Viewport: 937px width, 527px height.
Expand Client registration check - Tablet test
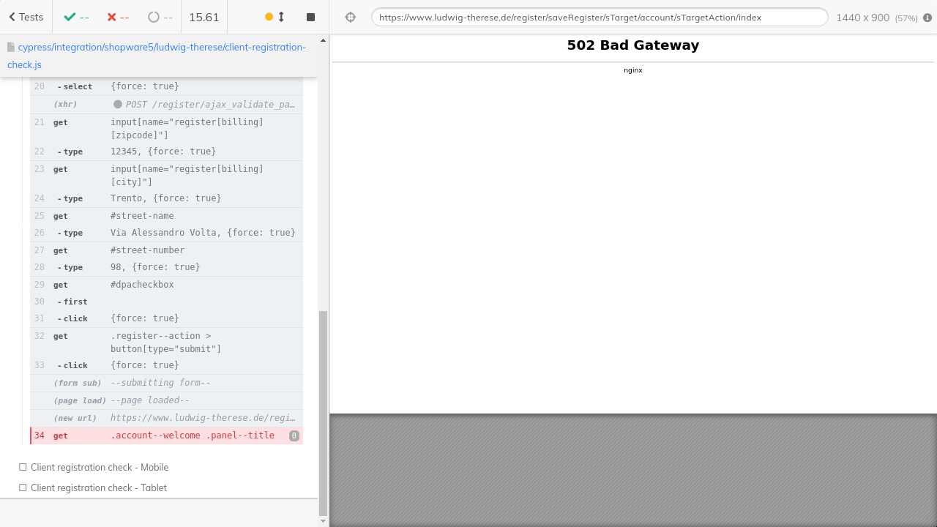98,487
